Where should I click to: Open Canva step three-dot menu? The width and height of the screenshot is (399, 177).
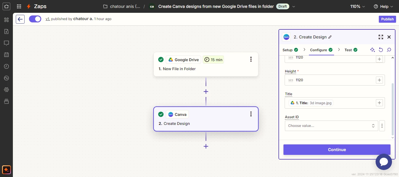tap(251, 114)
